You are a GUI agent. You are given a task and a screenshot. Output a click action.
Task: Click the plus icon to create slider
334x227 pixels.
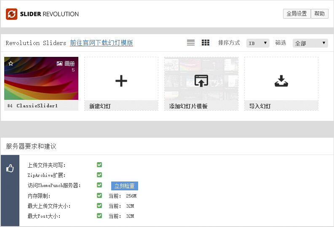click(121, 81)
